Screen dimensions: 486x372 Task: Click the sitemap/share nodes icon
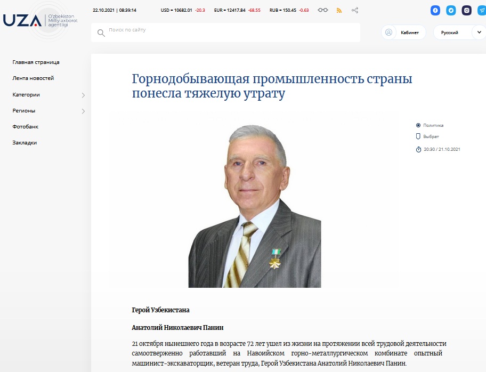coord(355,10)
